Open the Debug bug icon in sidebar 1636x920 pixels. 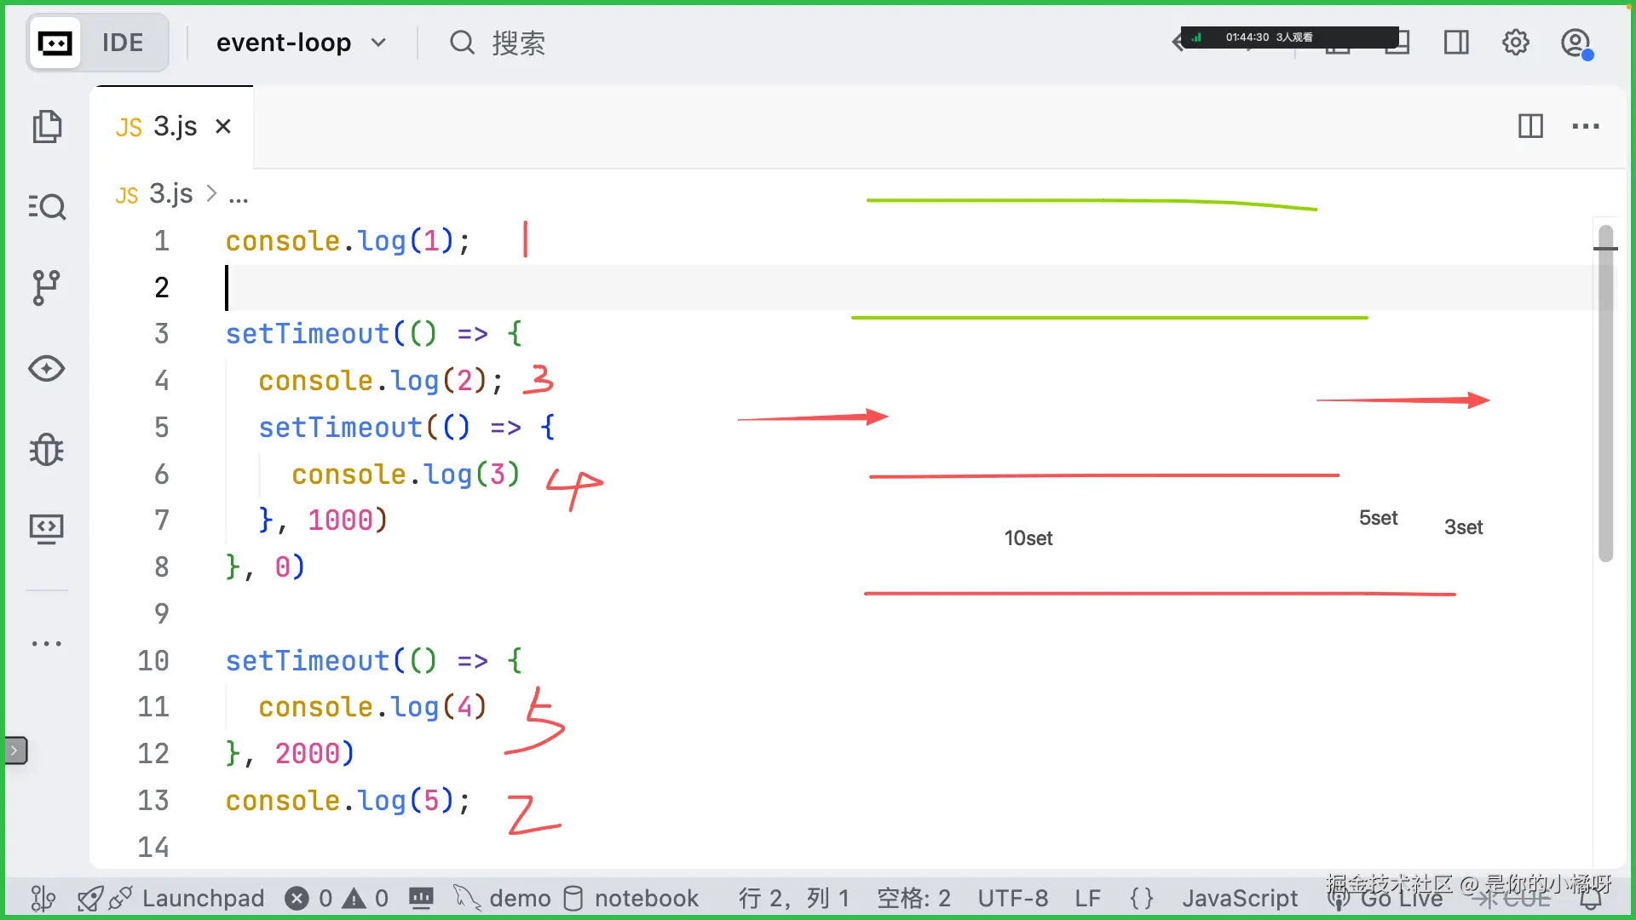(47, 450)
